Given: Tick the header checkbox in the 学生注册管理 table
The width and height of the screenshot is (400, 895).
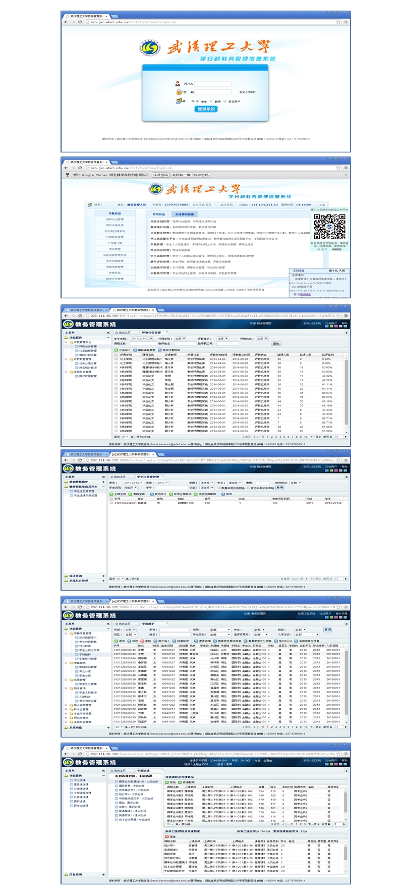Looking at the screenshot, I should click(x=111, y=498).
